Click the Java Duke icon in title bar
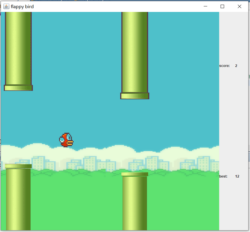Image resolution: width=250 pixels, height=232 pixels. point(6,6)
